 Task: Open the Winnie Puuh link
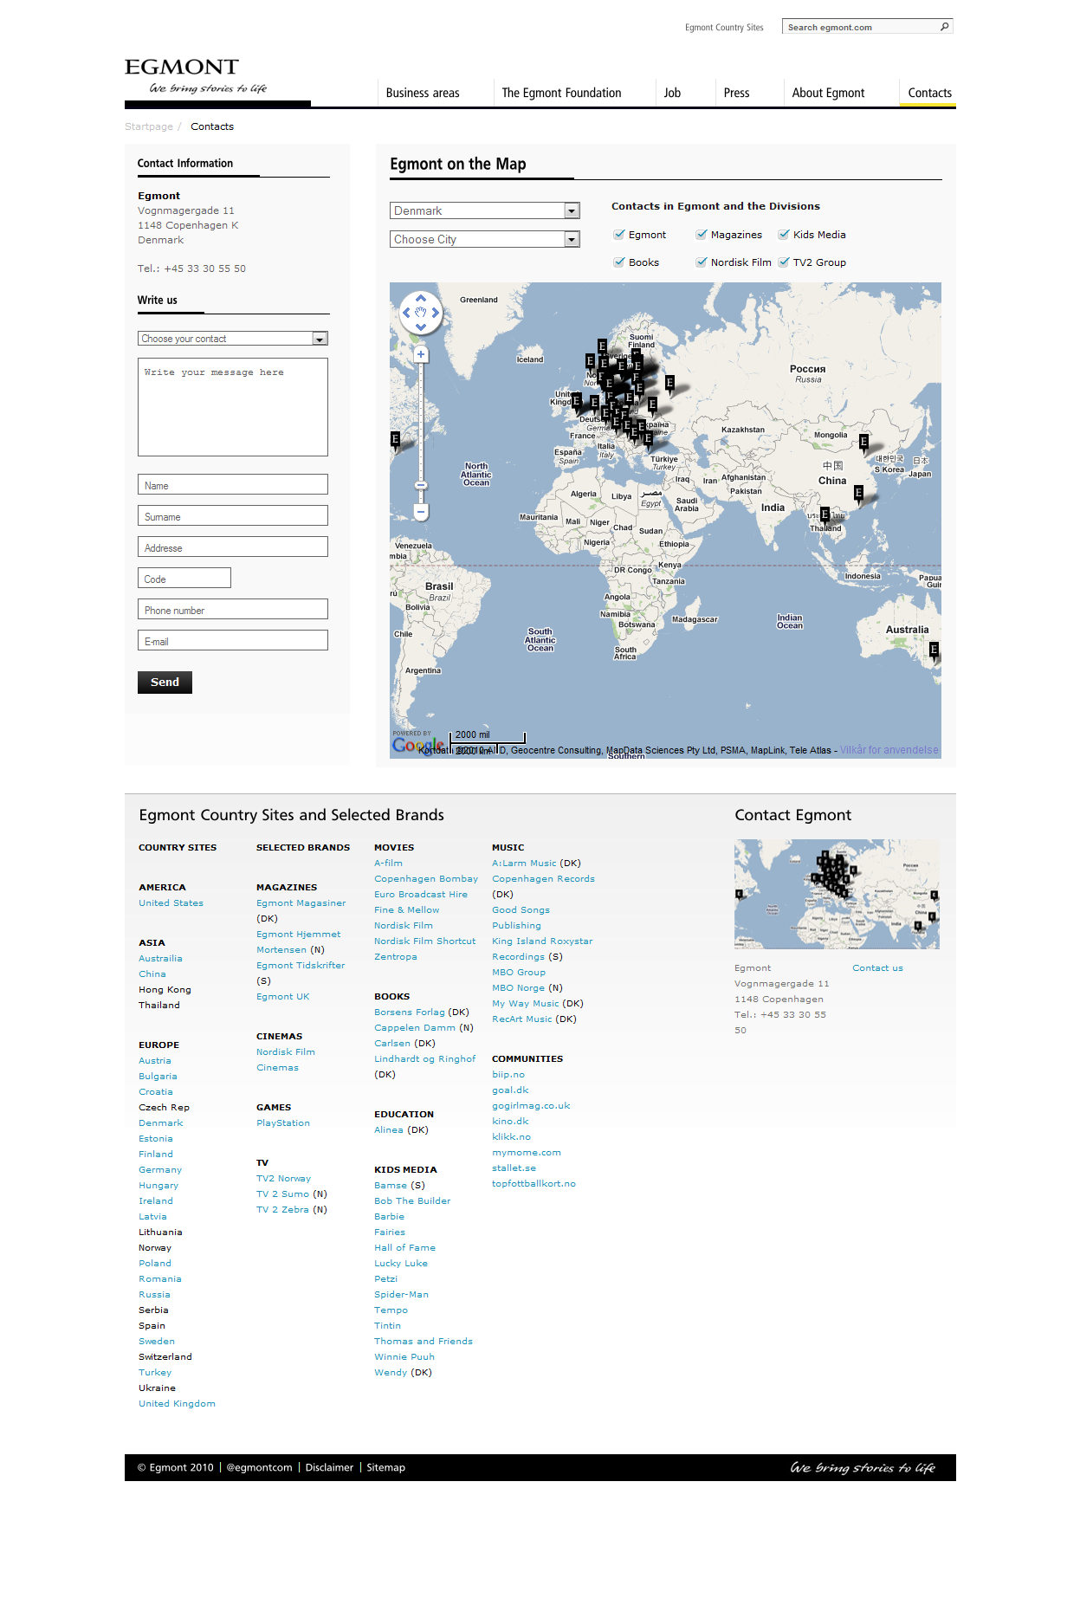pyautogui.click(x=404, y=1357)
